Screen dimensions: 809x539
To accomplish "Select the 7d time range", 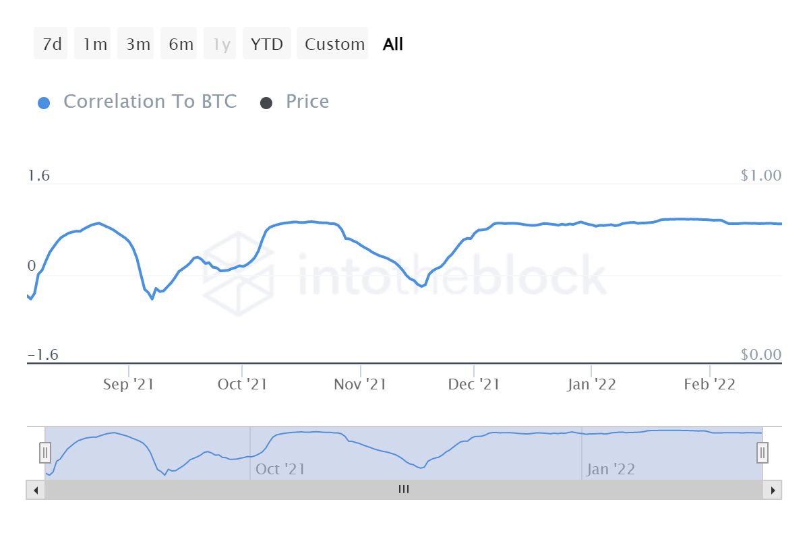I will pos(51,44).
